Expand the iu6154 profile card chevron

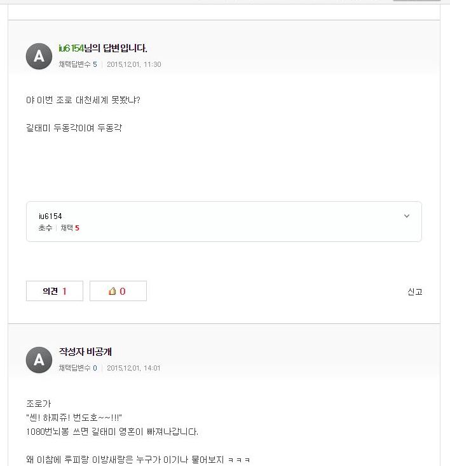pyautogui.click(x=407, y=216)
